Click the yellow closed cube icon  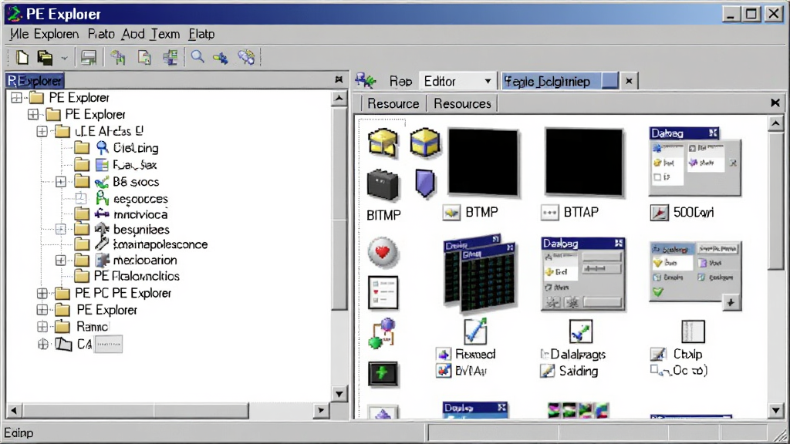[x=425, y=143]
